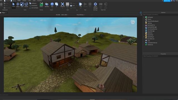Toggle Join Surfaces option

34,8
